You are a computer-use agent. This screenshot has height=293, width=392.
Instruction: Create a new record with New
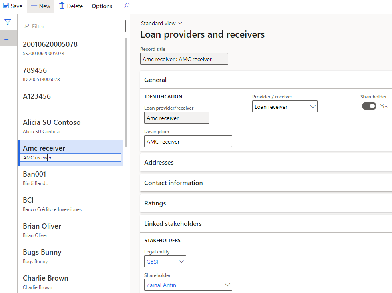click(40, 6)
